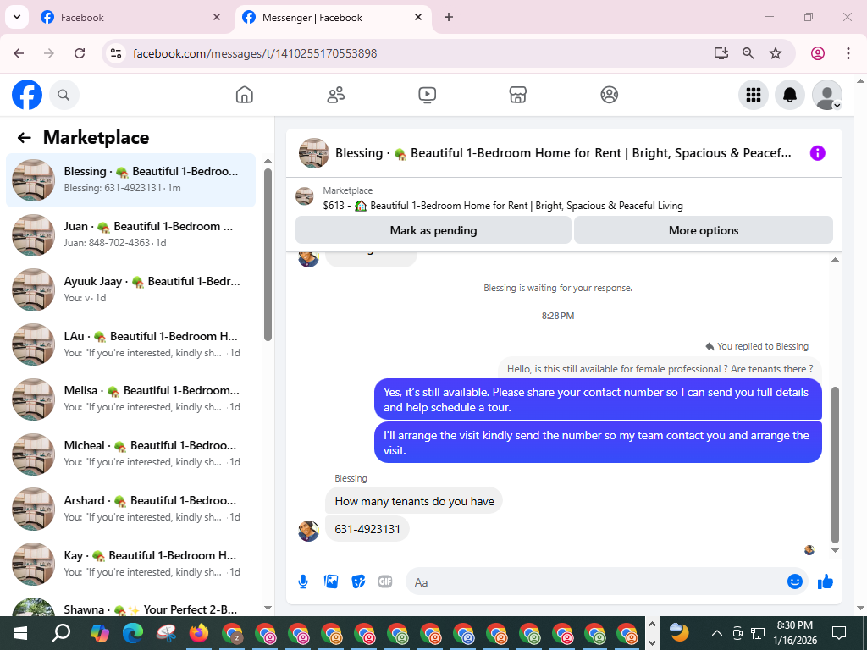Attach a photo using the image icon
The image size is (867, 650).
point(331,581)
